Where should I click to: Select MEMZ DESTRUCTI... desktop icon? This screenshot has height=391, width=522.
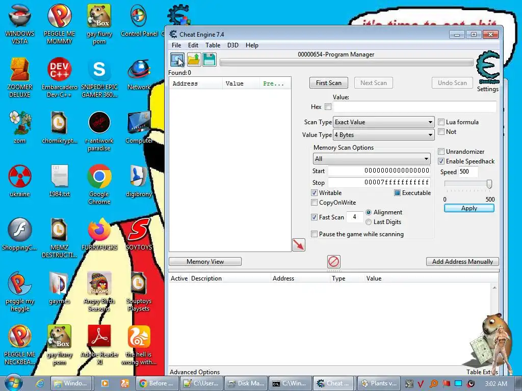pyautogui.click(x=59, y=238)
